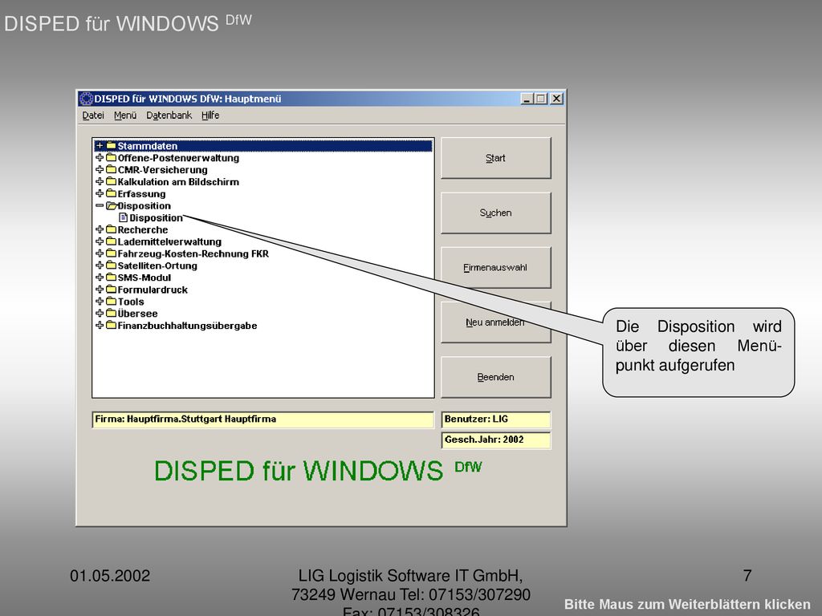The width and height of the screenshot is (822, 616).
Task: Expand the Stammdaten tree node
Action: (x=100, y=146)
